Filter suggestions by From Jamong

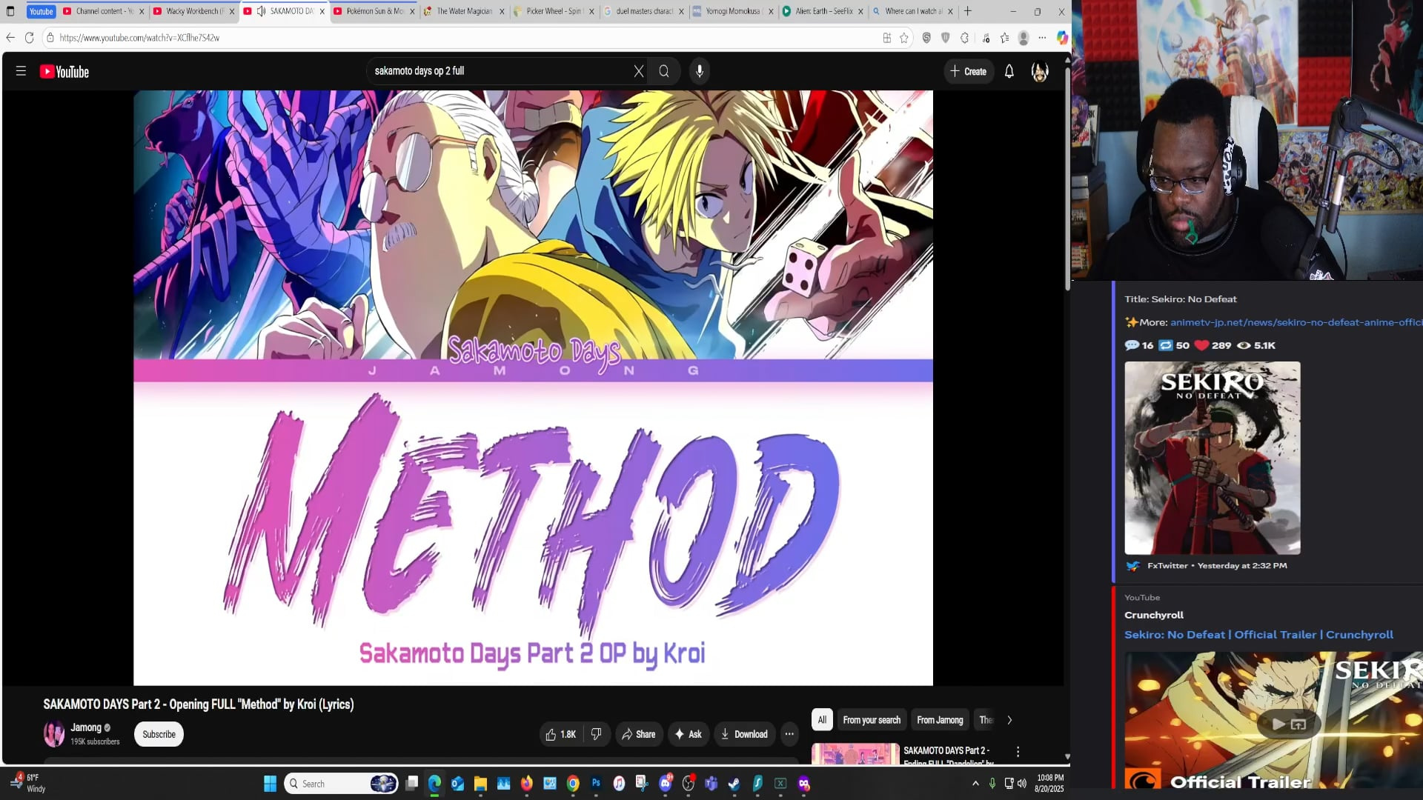point(940,720)
